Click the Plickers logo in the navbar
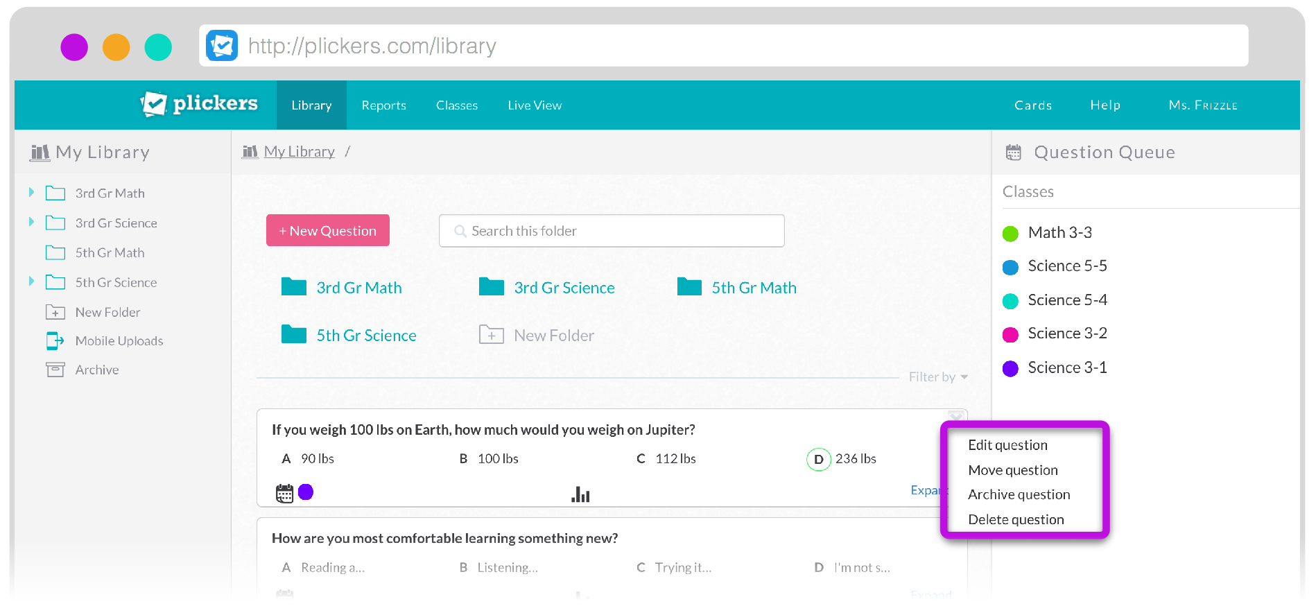This screenshot has height=606, width=1316. tap(198, 104)
